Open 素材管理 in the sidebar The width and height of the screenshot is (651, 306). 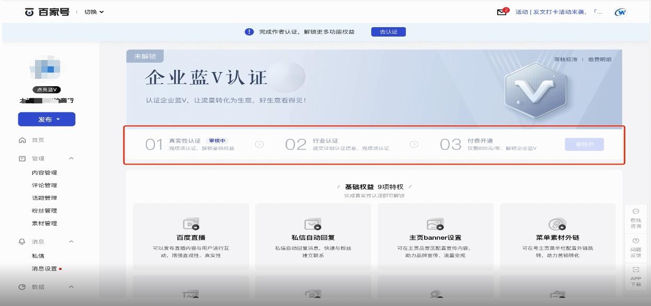(x=44, y=223)
